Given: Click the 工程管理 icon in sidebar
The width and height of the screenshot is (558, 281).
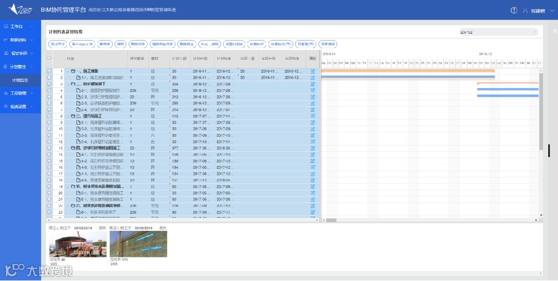Looking at the screenshot, I should 6,93.
